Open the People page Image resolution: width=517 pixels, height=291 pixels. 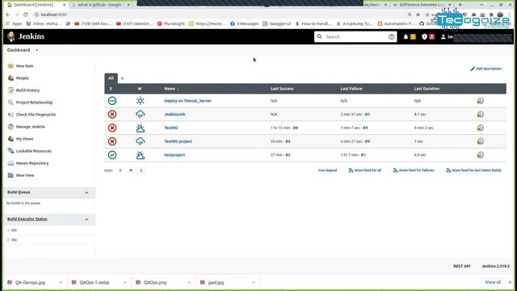point(22,78)
